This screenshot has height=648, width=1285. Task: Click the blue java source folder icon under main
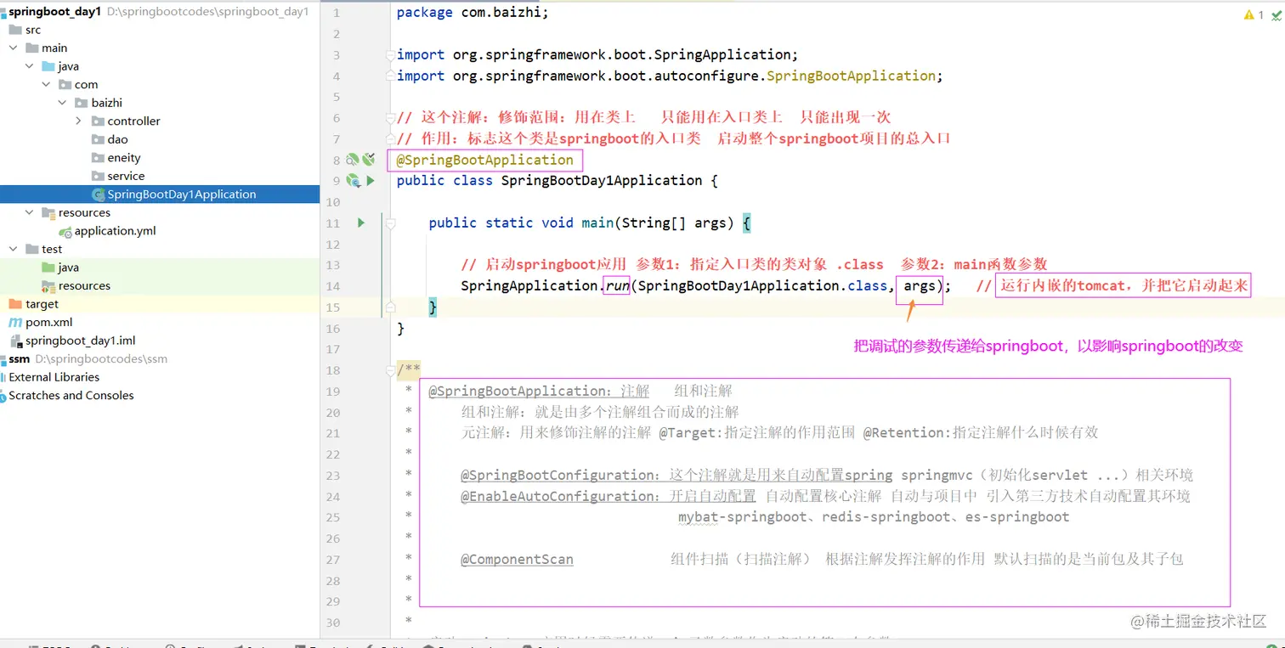coord(48,66)
